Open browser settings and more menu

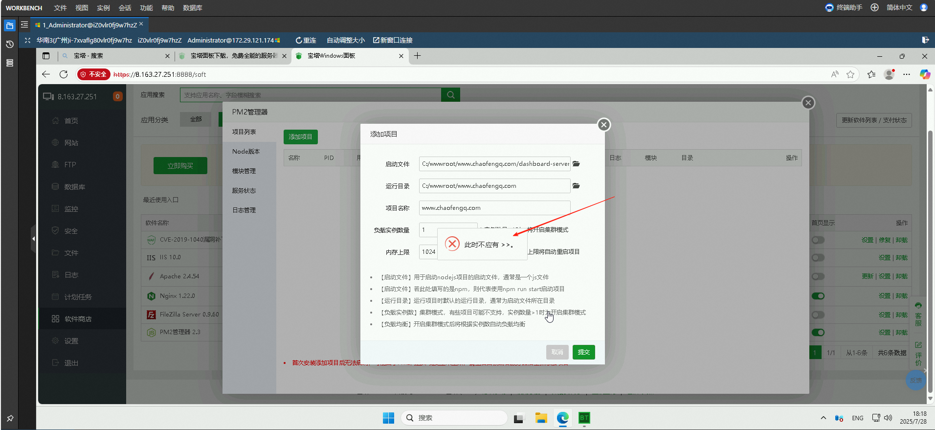pyautogui.click(x=907, y=74)
